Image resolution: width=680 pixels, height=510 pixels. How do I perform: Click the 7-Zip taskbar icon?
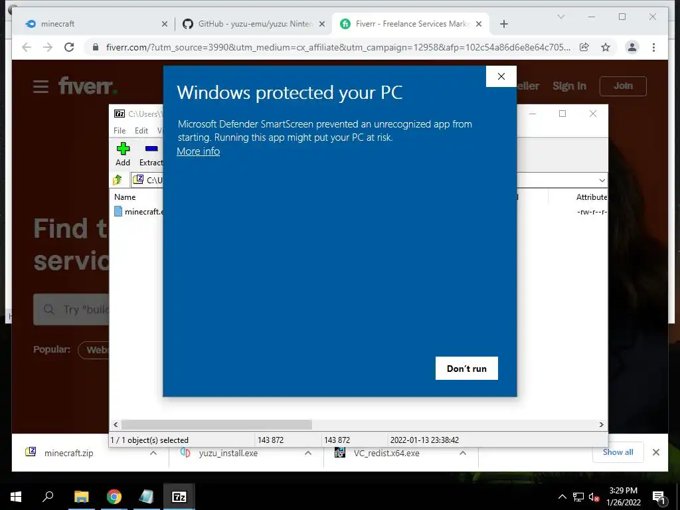tap(179, 497)
